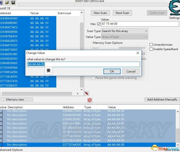Screen dimensions: 180x152
Task: Click Cancel in Change Value dialog
Action: (131, 71)
